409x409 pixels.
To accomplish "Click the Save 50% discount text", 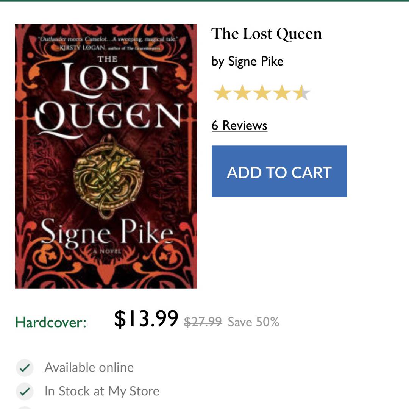I will point(253,322).
